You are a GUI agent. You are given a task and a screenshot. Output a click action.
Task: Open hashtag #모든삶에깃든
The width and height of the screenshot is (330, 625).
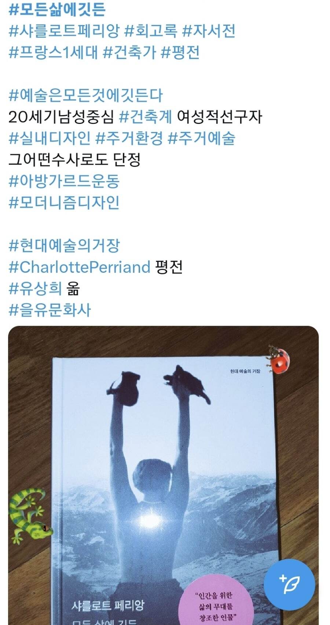57,9
